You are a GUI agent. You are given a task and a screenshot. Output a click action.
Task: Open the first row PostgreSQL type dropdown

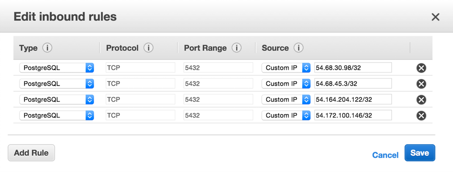tap(56, 68)
